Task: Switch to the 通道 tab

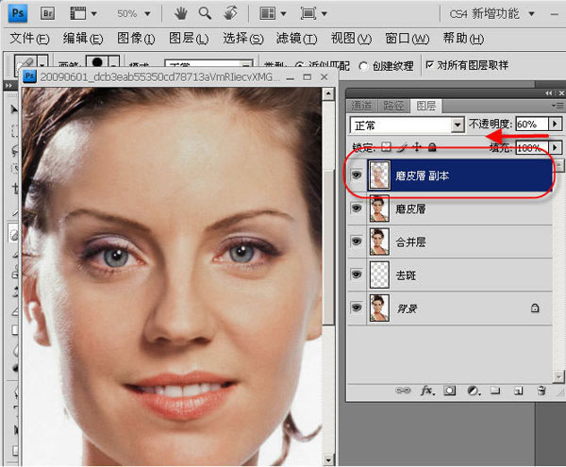Action: click(x=361, y=106)
